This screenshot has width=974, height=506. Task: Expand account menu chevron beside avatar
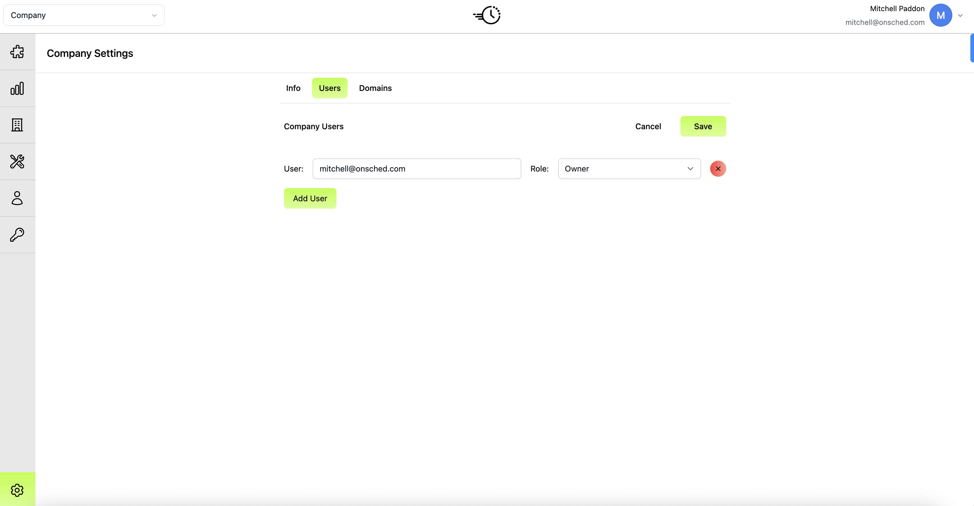coord(960,15)
